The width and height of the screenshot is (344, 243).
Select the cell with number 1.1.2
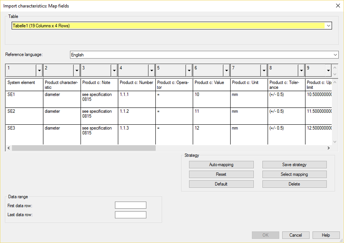click(137, 116)
